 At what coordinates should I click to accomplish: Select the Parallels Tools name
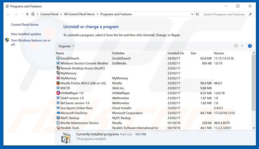70,128
